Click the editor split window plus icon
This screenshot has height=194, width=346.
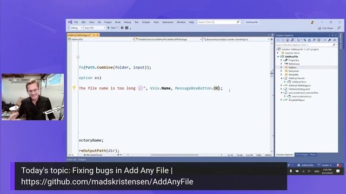coord(272,39)
